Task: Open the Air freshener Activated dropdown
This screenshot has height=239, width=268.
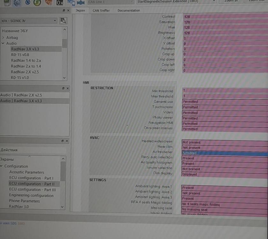Action: 225,153
